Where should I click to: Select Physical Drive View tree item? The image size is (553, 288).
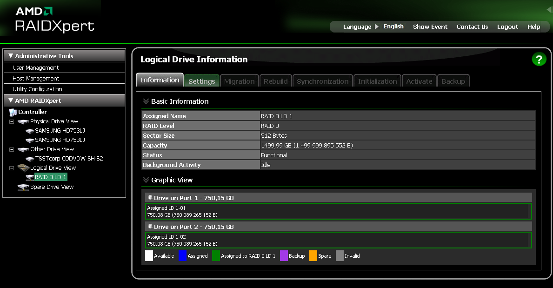coord(54,121)
